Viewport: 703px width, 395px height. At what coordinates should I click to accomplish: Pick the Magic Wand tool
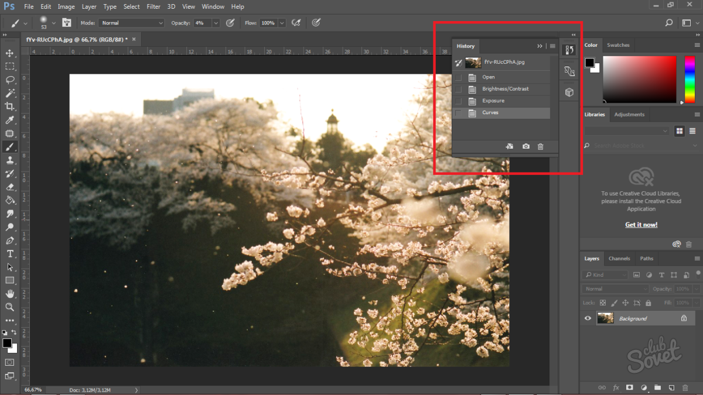10,93
